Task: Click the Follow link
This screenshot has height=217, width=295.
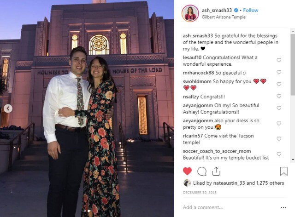Action: tap(251, 10)
